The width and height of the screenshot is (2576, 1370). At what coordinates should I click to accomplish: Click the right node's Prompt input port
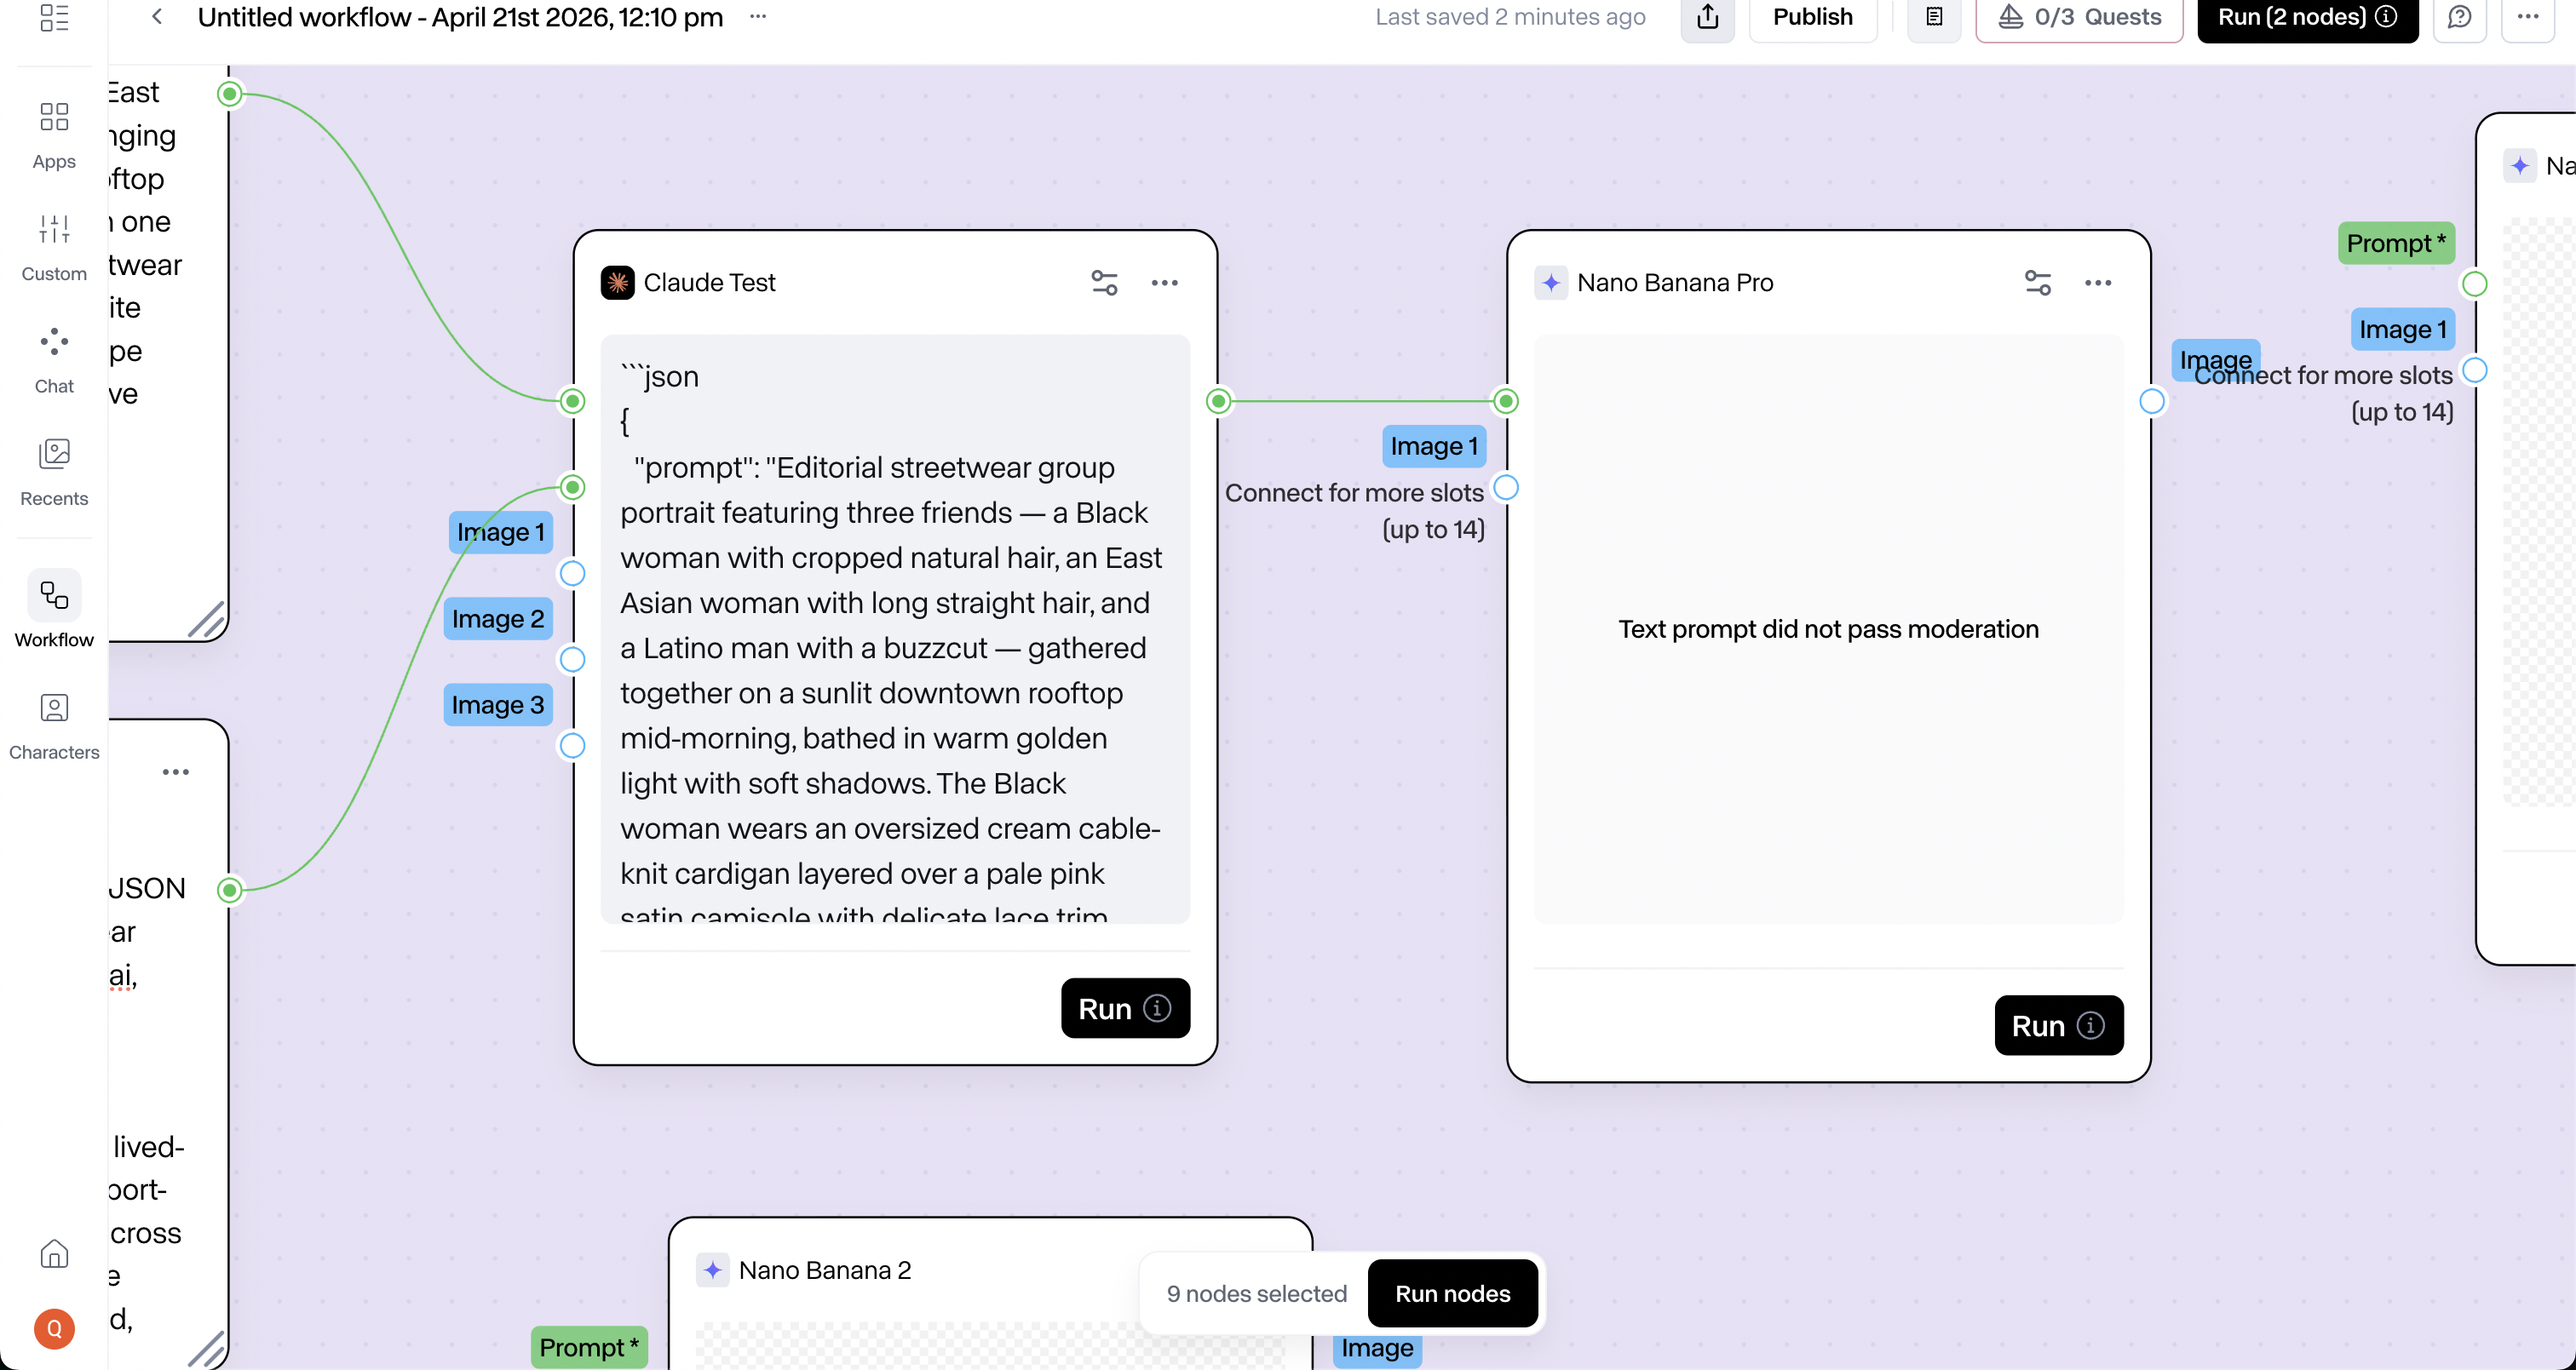(x=2475, y=284)
